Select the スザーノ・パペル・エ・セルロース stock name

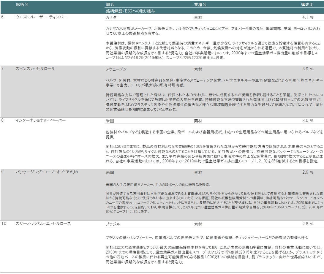tap(43, 224)
